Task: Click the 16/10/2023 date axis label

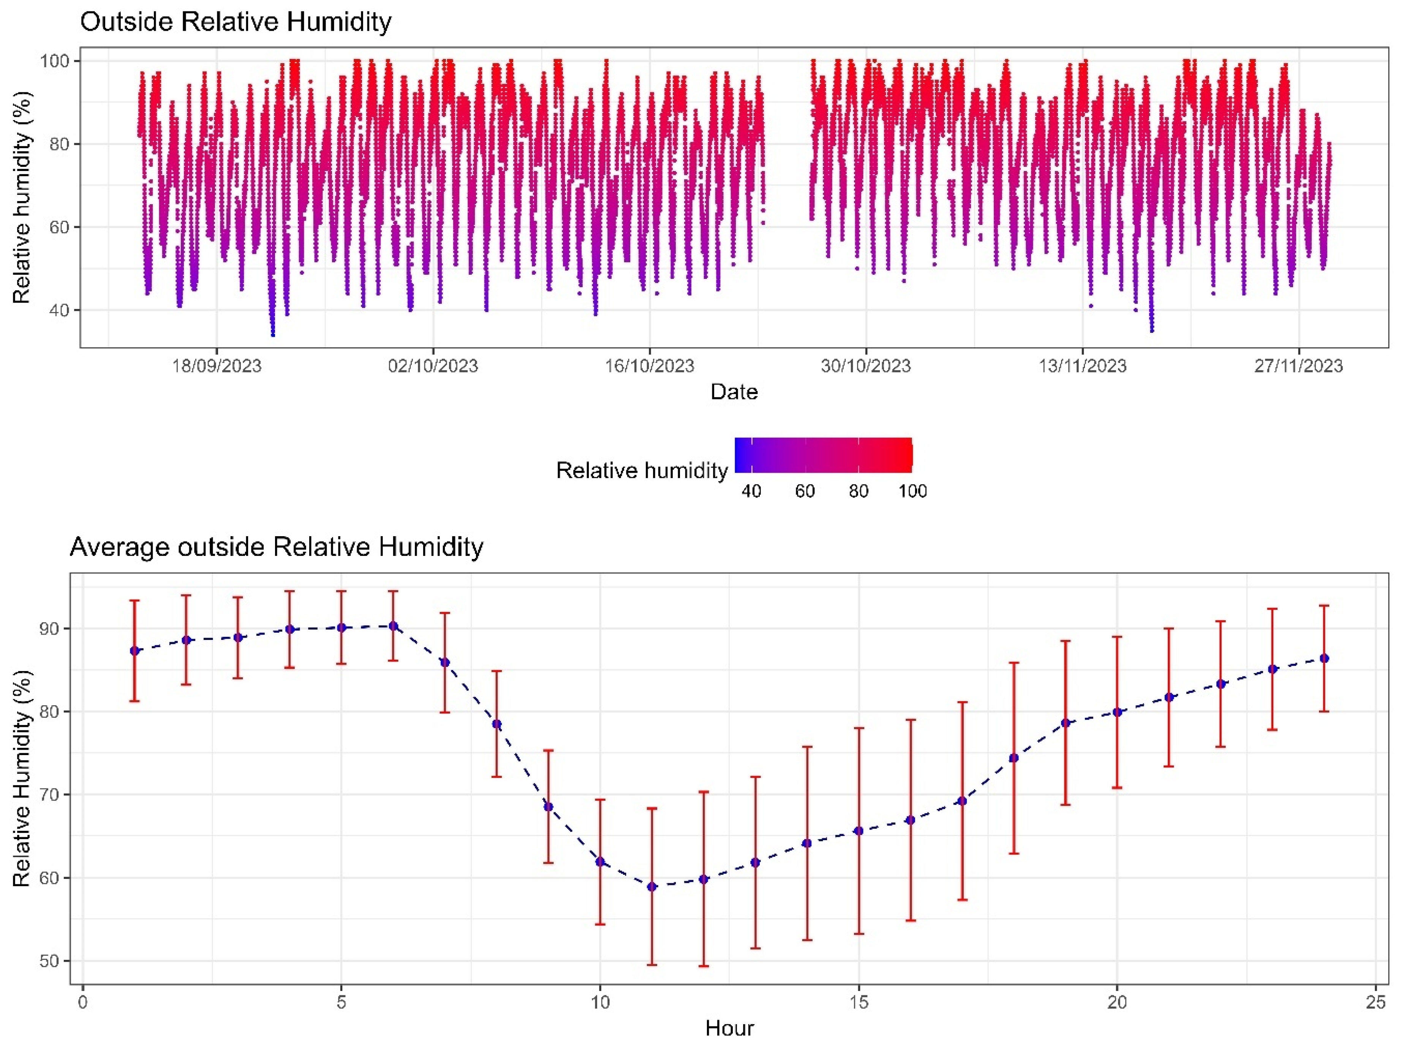Action: pos(649,366)
